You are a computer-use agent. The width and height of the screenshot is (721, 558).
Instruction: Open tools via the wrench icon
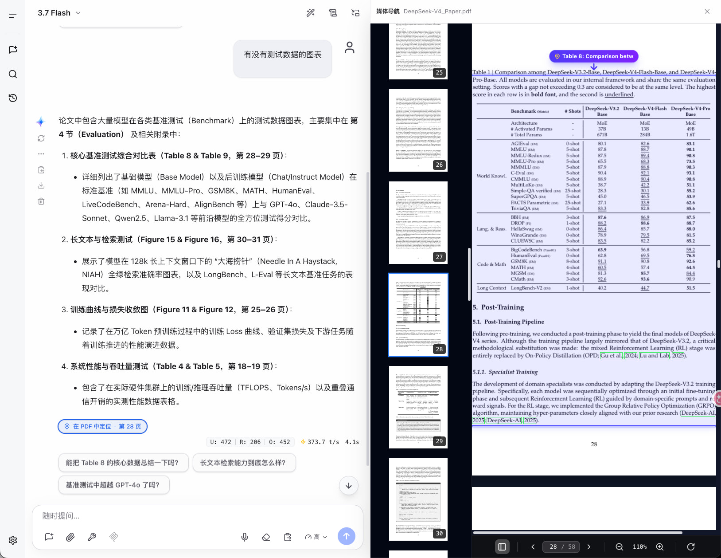(x=92, y=537)
